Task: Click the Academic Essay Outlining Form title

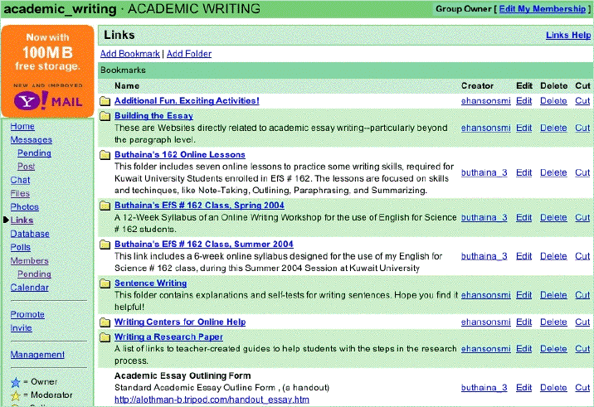Action: (x=183, y=376)
